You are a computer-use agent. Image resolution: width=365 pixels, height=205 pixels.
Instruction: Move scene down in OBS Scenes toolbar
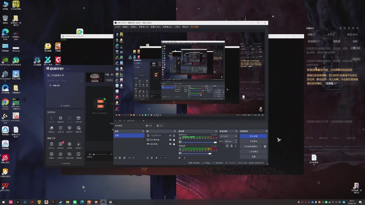(133, 158)
